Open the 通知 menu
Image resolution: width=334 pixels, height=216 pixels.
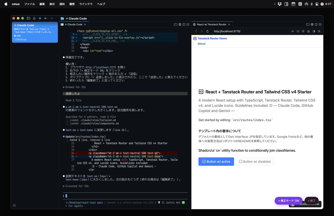click(62, 4)
